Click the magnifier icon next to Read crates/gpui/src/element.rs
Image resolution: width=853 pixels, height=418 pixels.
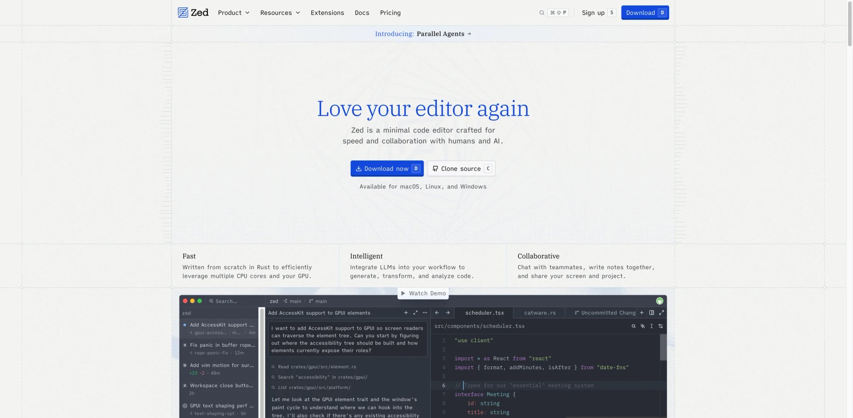273,367
